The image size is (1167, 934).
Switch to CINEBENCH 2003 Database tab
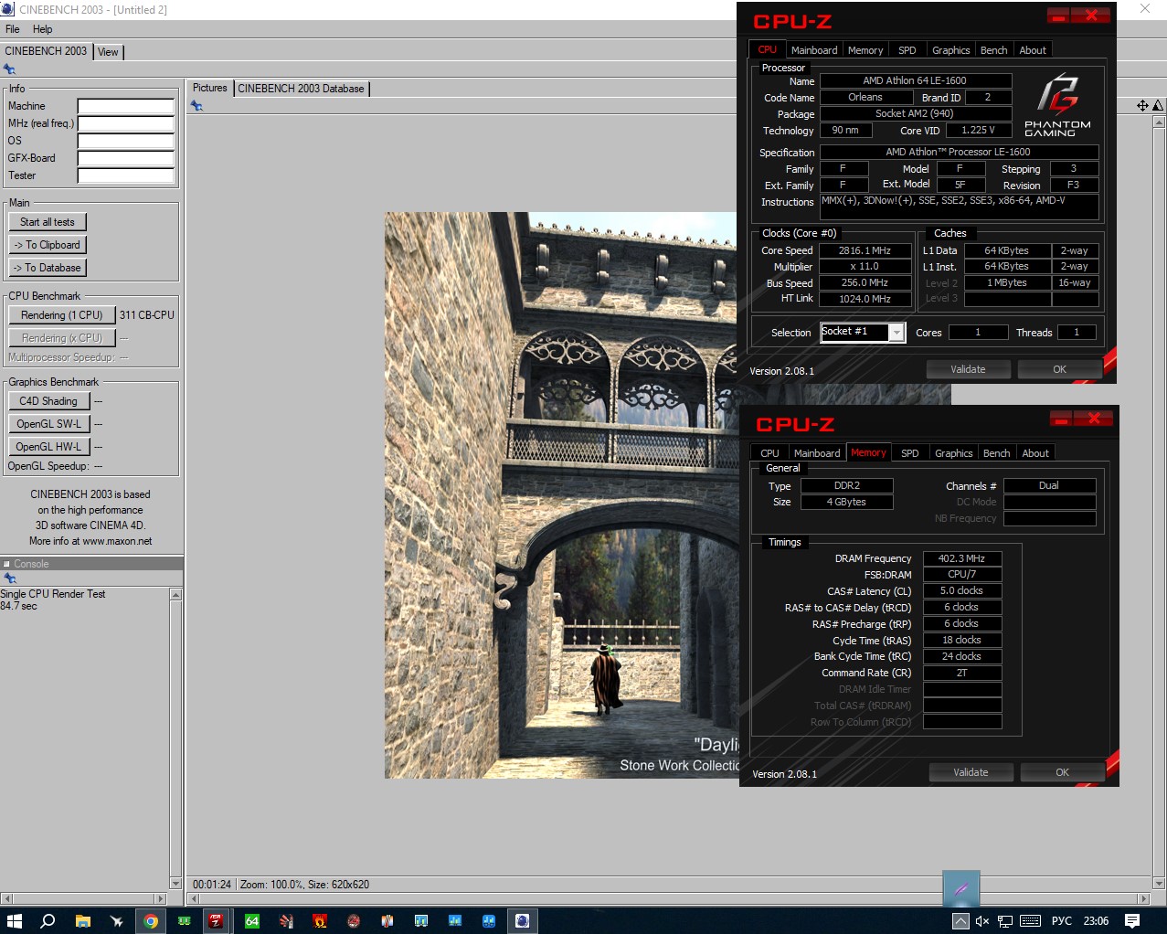301,89
